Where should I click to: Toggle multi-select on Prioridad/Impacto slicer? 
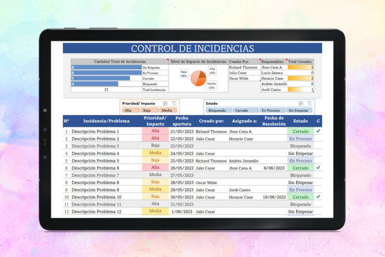click(165, 104)
